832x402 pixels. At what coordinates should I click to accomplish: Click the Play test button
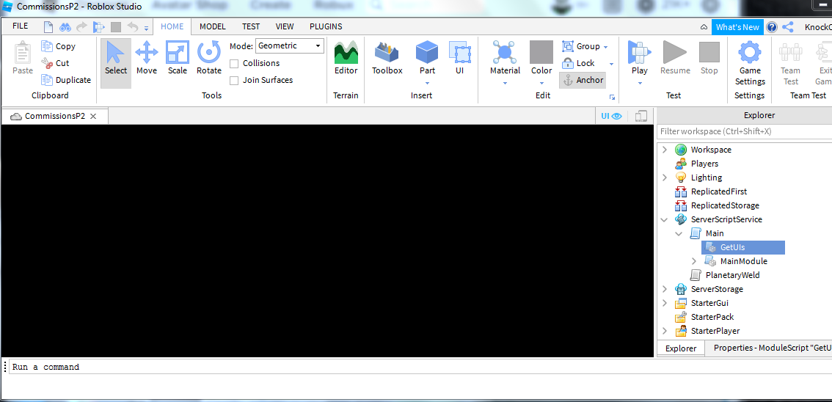coord(639,57)
